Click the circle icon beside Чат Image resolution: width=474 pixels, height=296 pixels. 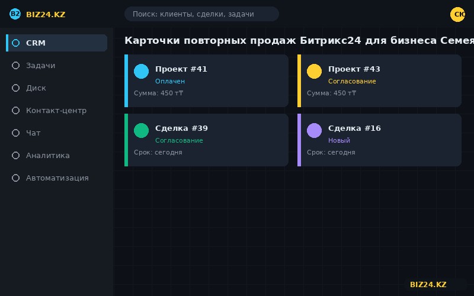point(16,133)
